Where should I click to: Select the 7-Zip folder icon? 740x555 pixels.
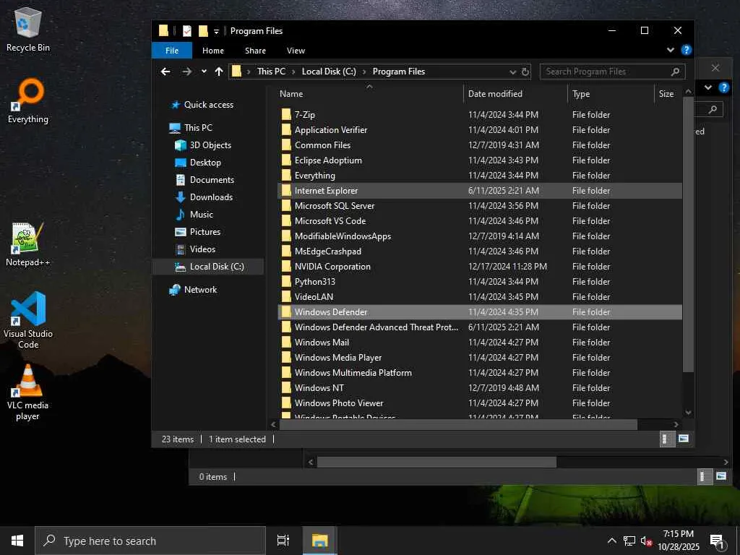[x=286, y=114]
